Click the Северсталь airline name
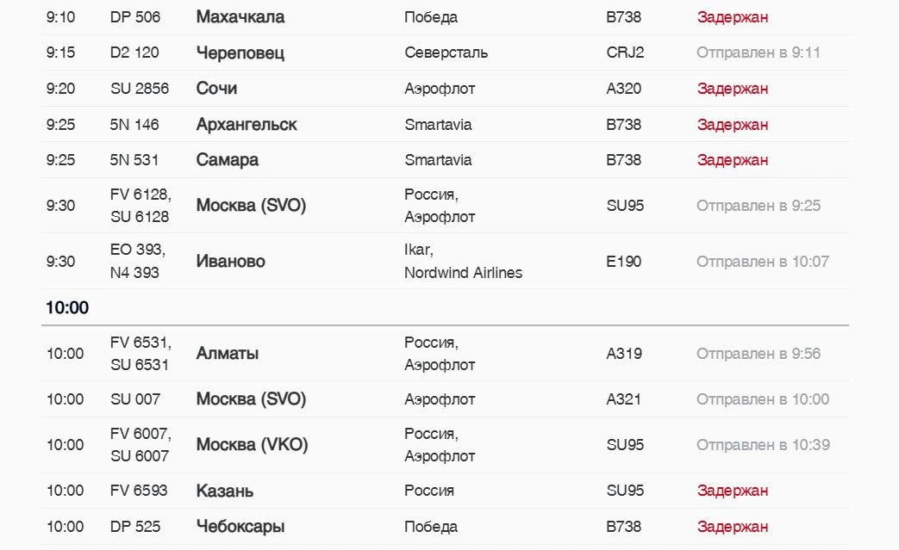This screenshot has height=550, width=899. click(x=446, y=53)
